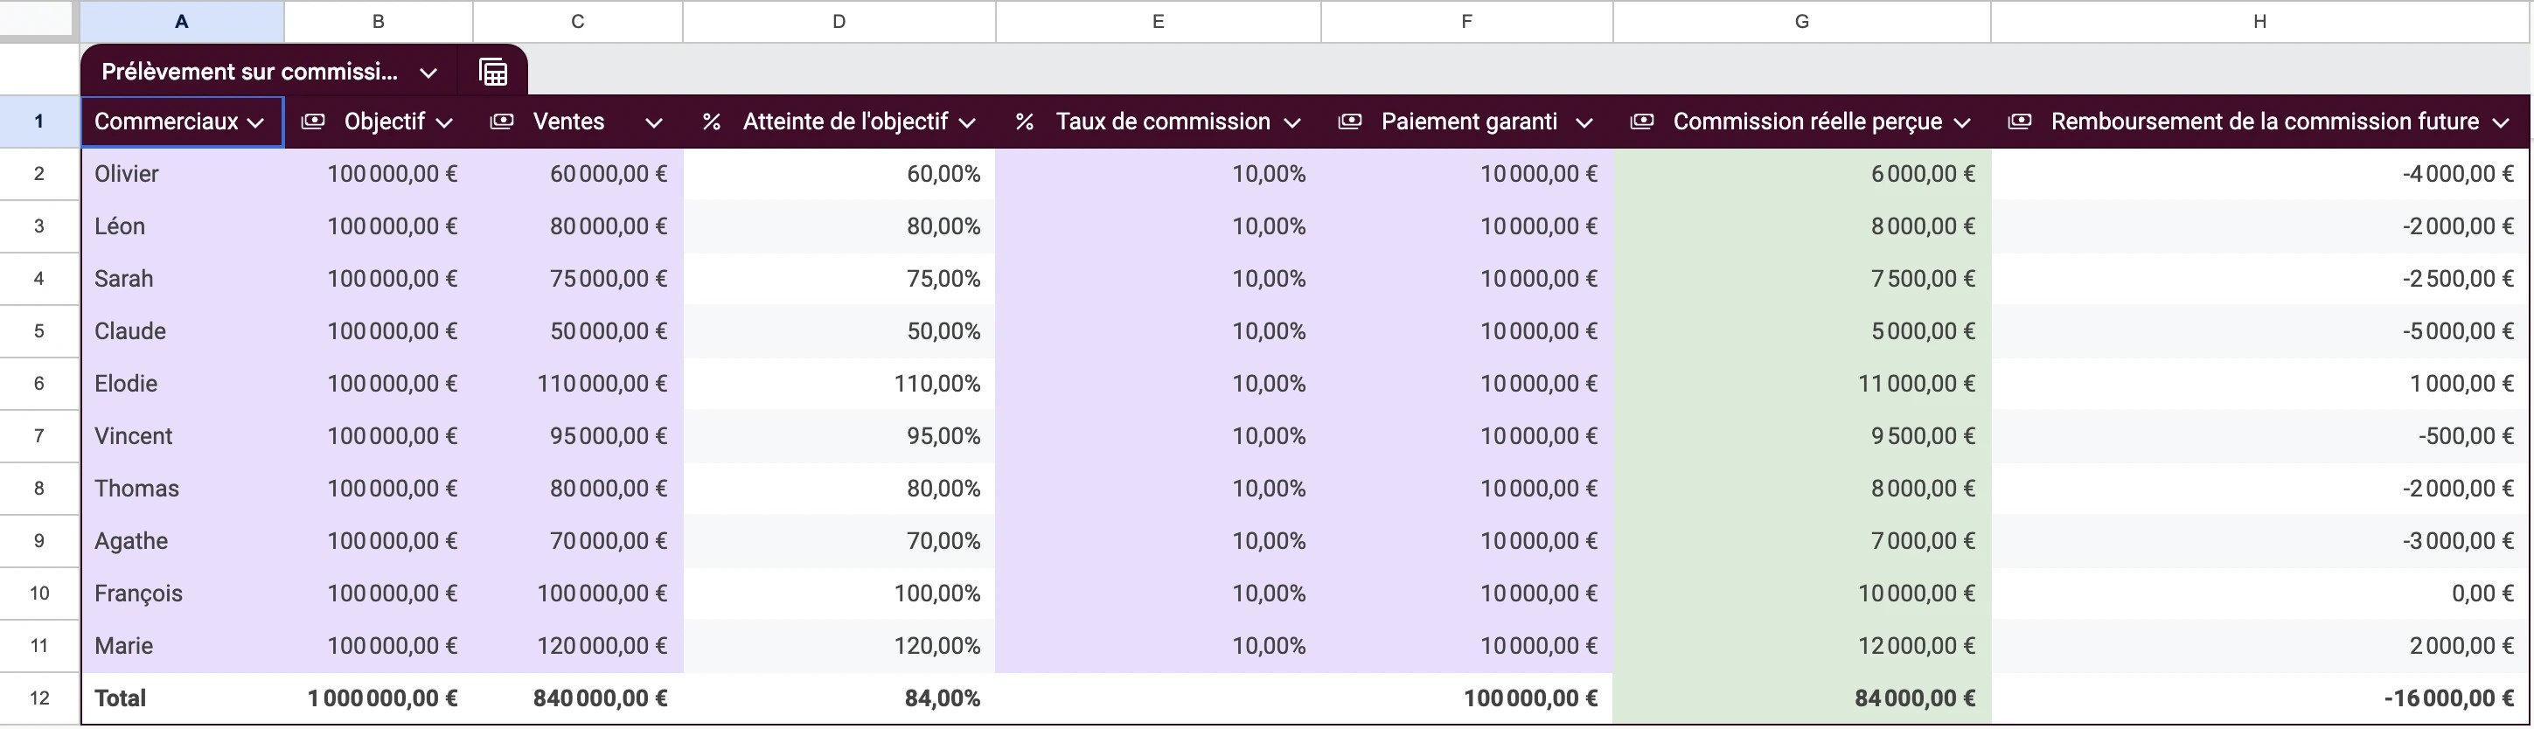Click the total 84,00% attainment cell
Image resolution: width=2534 pixels, height=729 pixels.
coord(839,698)
